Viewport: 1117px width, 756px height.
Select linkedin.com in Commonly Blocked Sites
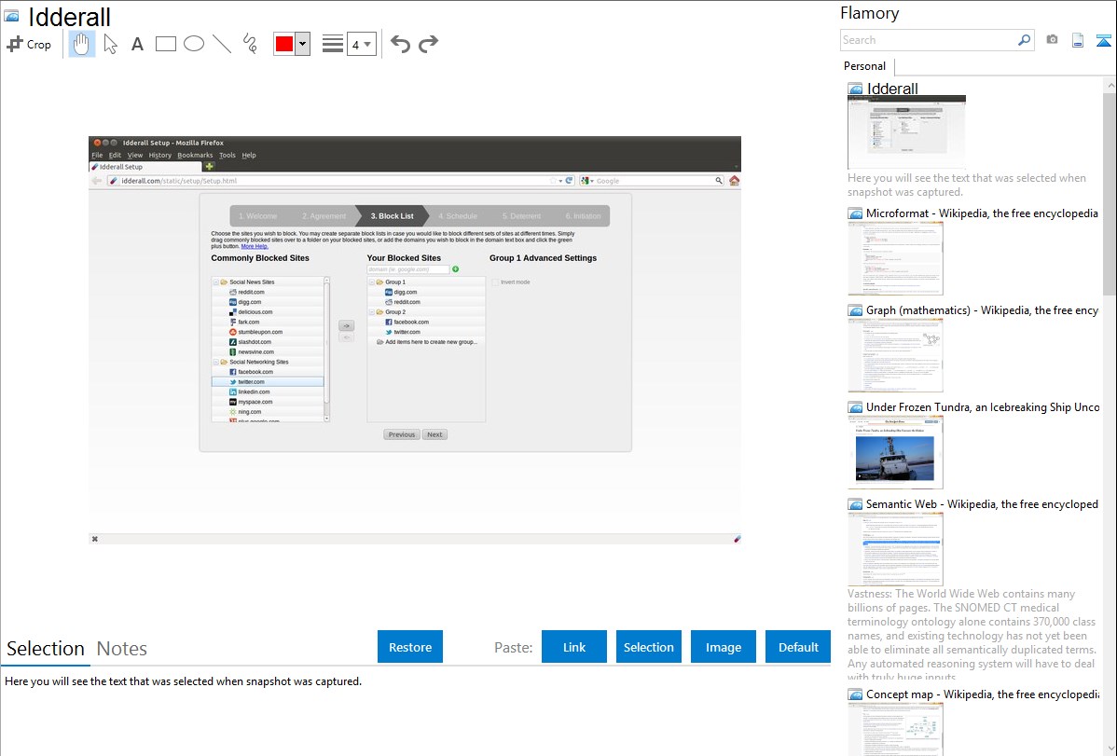pyautogui.click(x=268, y=392)
